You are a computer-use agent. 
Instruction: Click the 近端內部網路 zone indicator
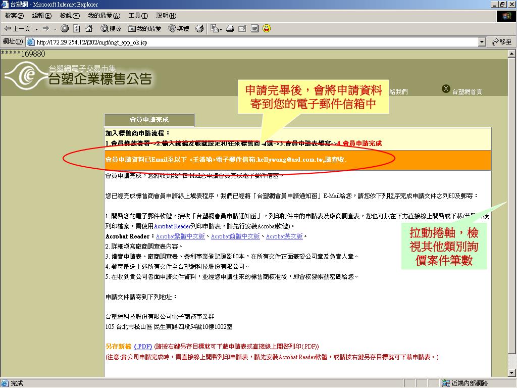pos(465,383)
